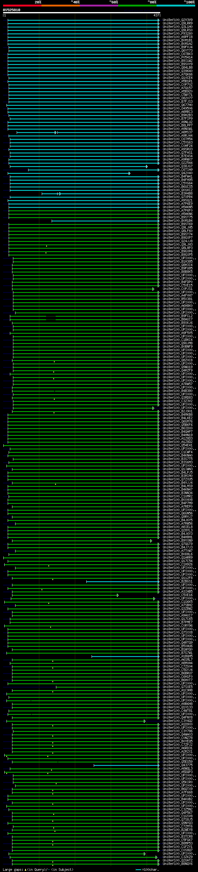Click hit label UniRef100_Q84LB8
198x872 pixels.
178,67
